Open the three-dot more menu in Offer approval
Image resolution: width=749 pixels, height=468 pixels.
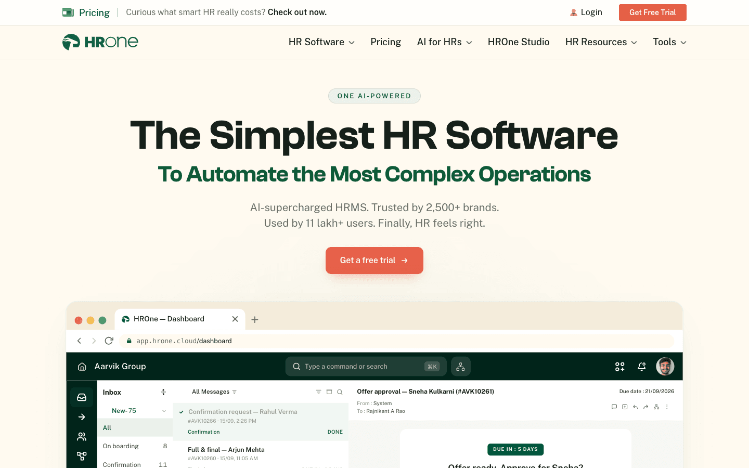coord(667,407)
